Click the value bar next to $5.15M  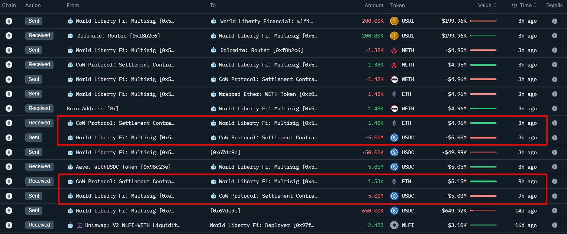point(483,181)
